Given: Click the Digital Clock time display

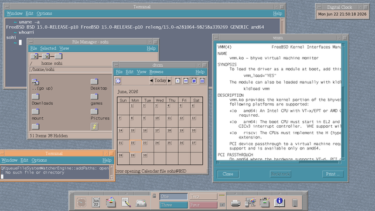Looking at the screenshot, I should pyautogui.click(x=342, y=14).
